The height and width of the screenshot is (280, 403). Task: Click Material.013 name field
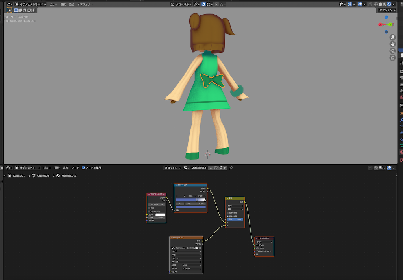pos(199,168)
